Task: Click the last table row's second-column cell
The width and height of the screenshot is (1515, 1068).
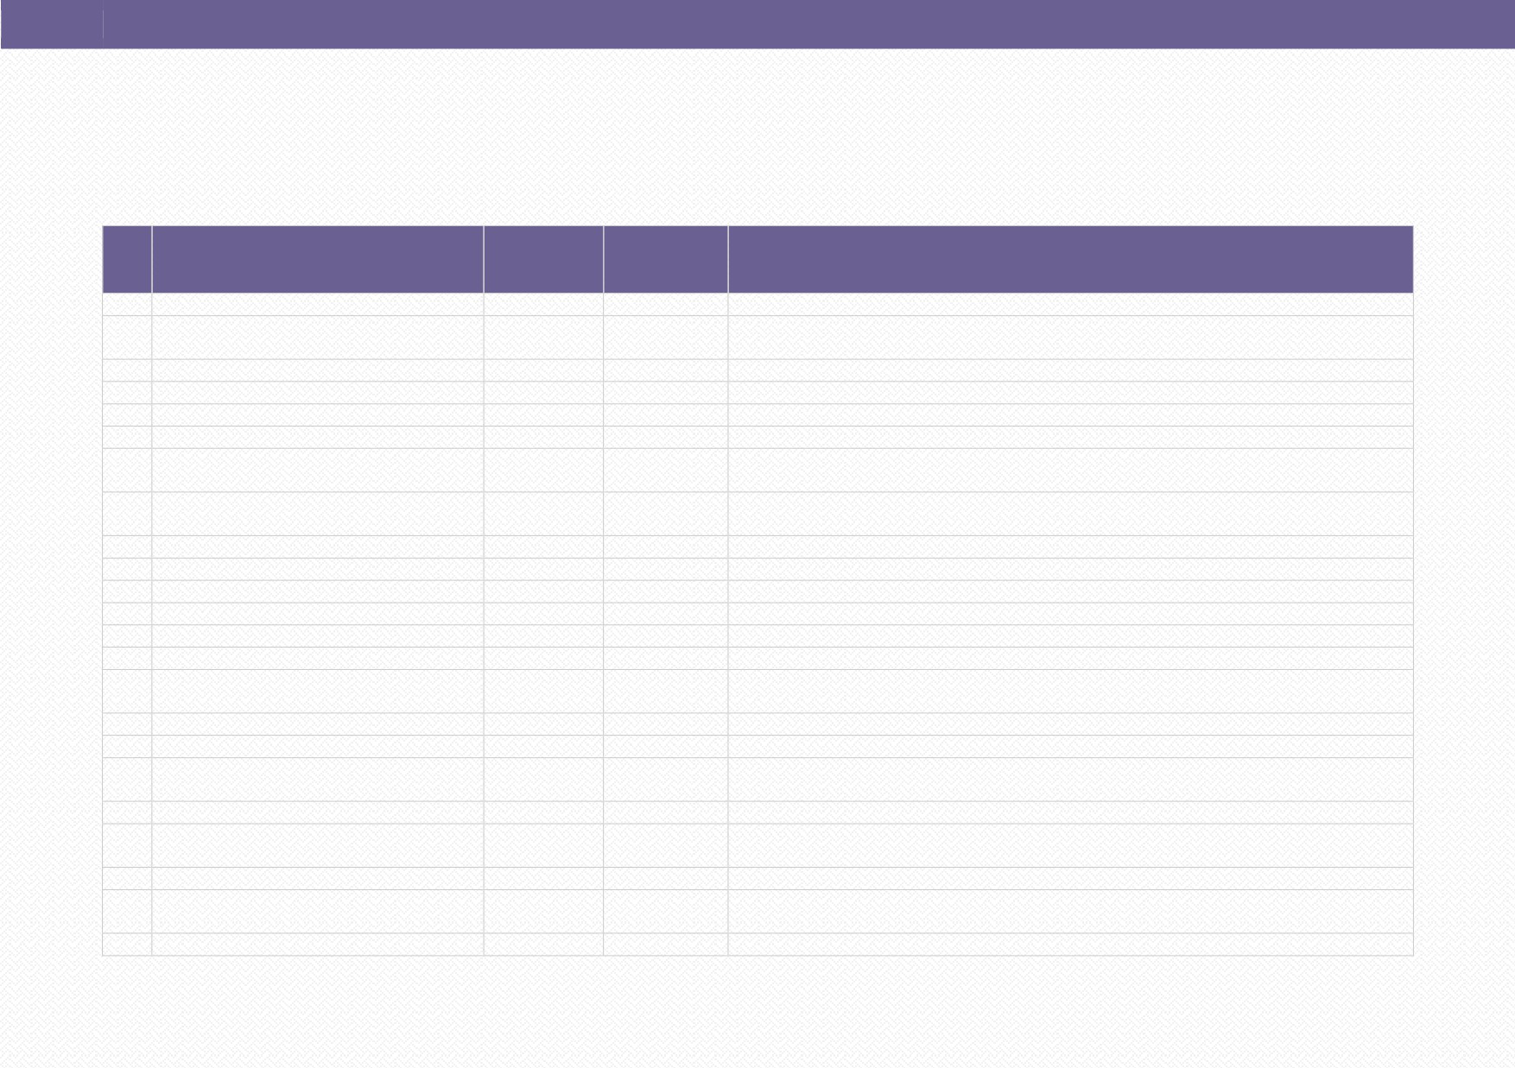Action: tap(317, 945)
